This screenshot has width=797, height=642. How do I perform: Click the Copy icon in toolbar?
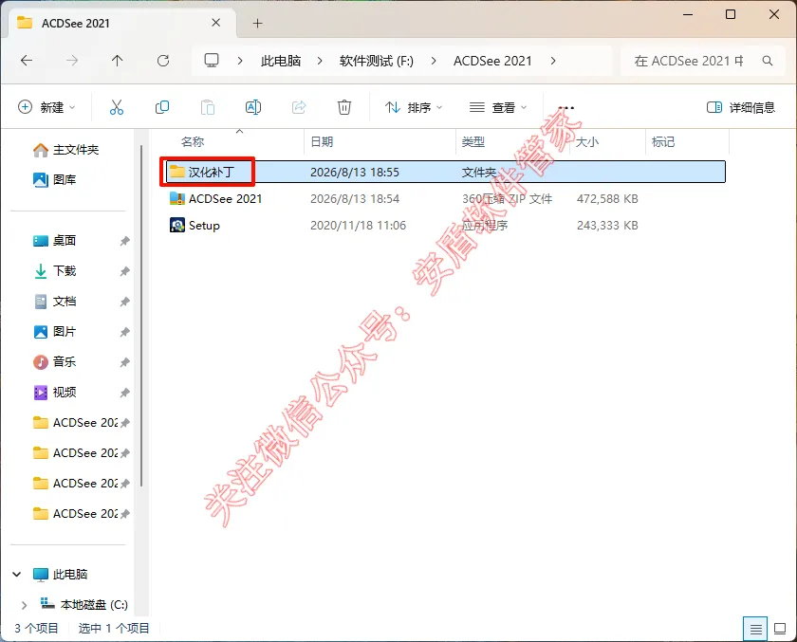coord(162,107)
